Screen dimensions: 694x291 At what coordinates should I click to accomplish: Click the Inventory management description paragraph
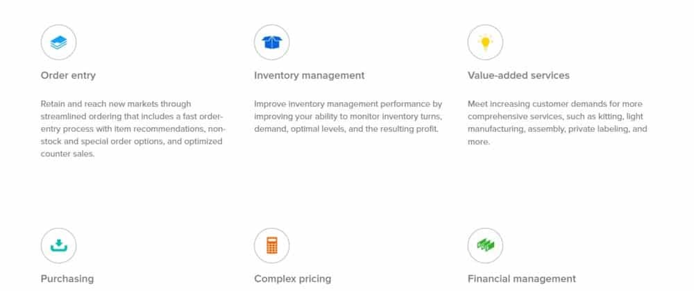pyautogui.click(x=348, y=116)
